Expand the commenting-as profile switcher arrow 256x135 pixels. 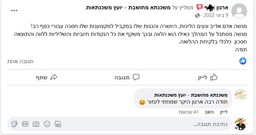pos(236,128)
